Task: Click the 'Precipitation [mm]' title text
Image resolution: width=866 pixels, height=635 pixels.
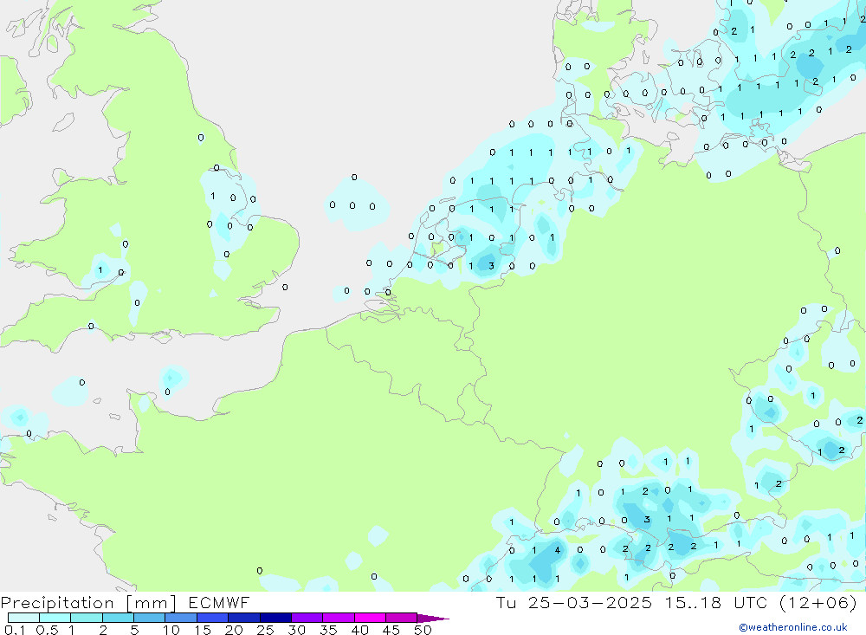Action: [88, 603]
